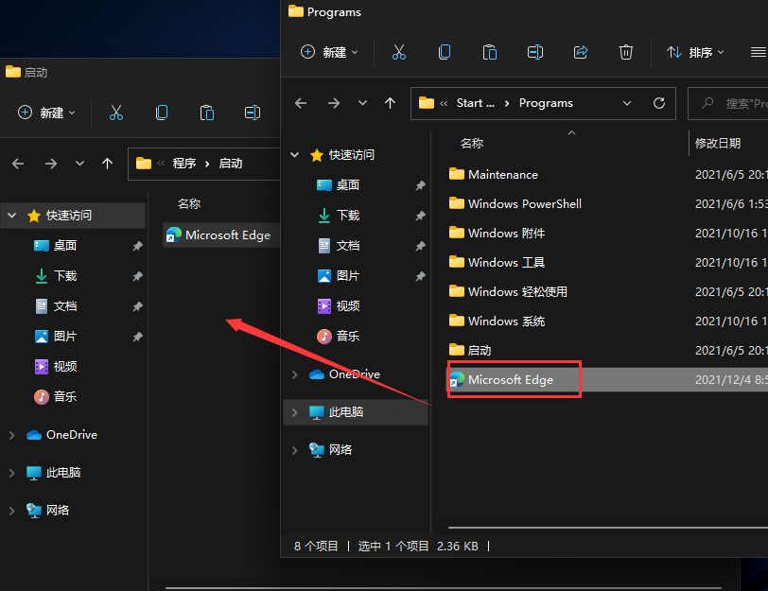Click the Cut icon on the toolbar
Image resolution: width=768 pixels, height=591 pixels.
(398, 52)
